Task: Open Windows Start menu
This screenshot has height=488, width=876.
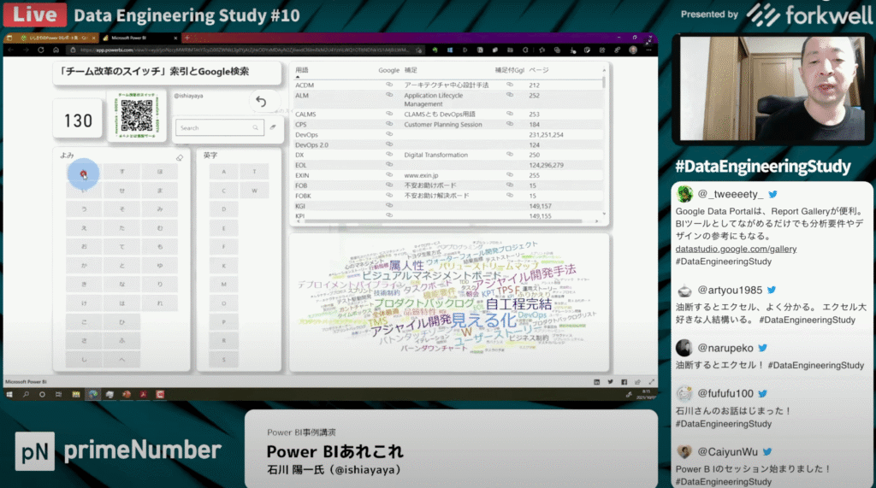Action: [x=9, y=394]
